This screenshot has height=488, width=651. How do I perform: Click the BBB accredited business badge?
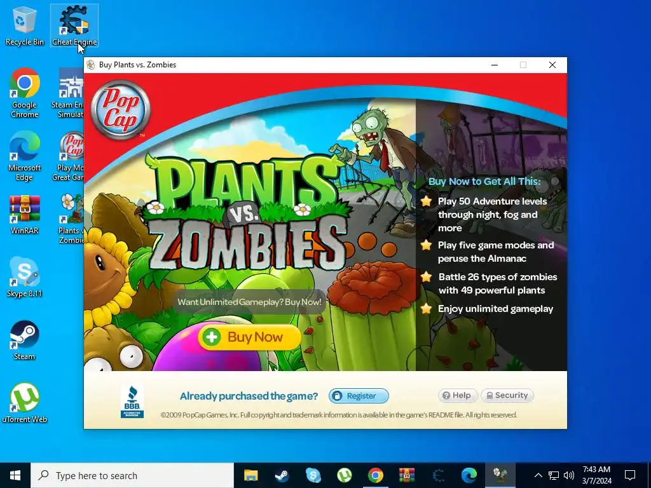[132, 402]
